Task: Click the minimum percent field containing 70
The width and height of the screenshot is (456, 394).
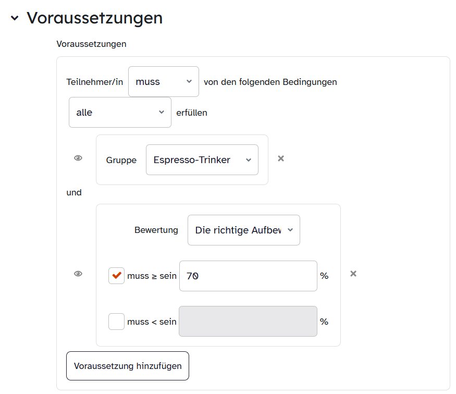Action: [x=248, y=276]
